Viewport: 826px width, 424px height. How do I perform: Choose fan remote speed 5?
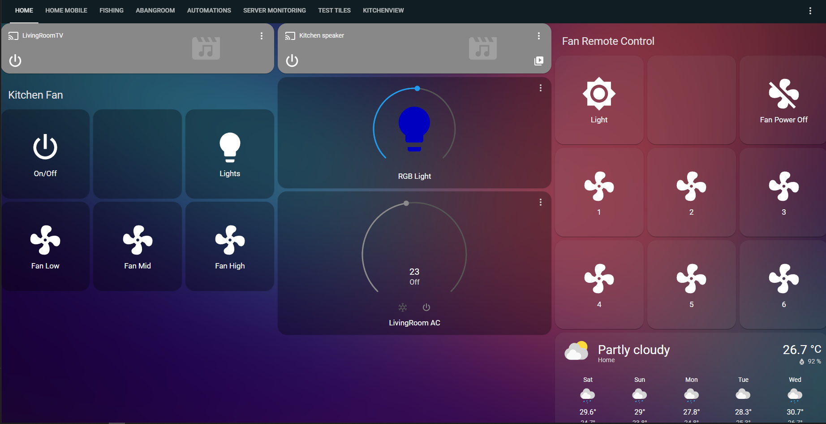coord(691,279)
